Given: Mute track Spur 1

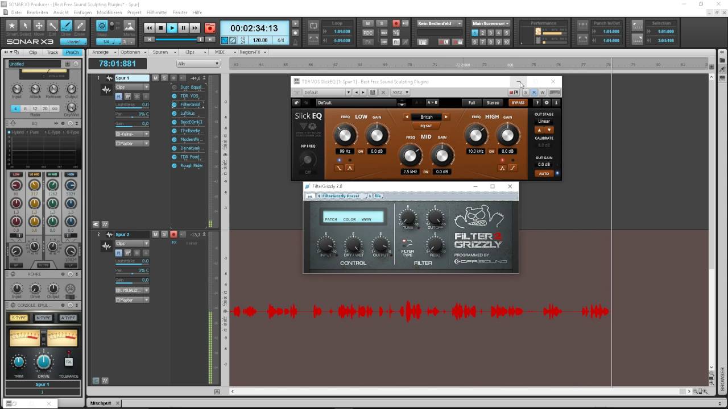Looking at the screenshot, I should 155,78.
